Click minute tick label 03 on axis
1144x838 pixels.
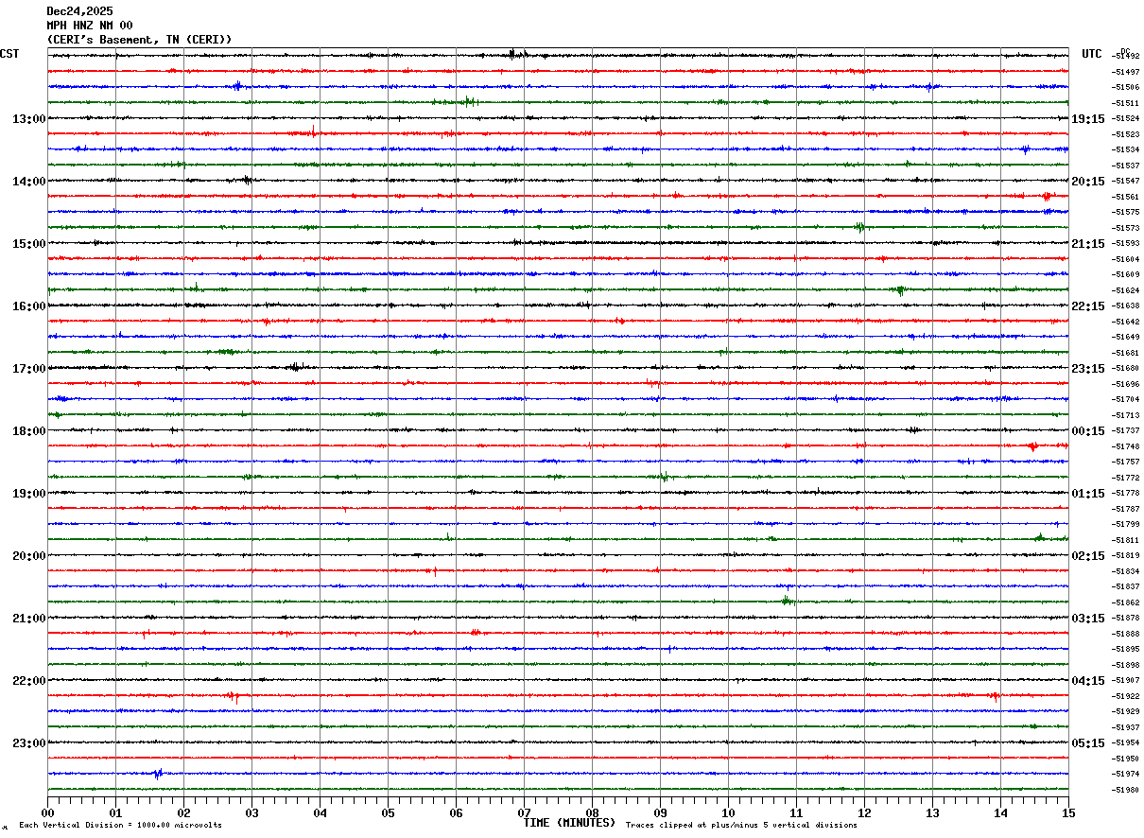pyautogui.click(x=251, y=812)
